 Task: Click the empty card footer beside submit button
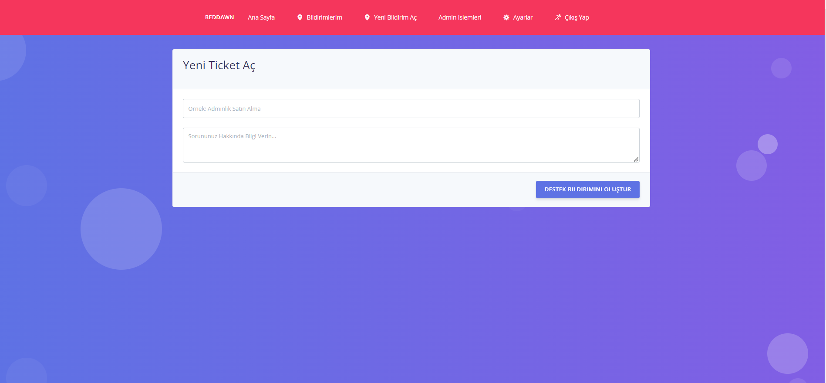[x=354, y=190]
